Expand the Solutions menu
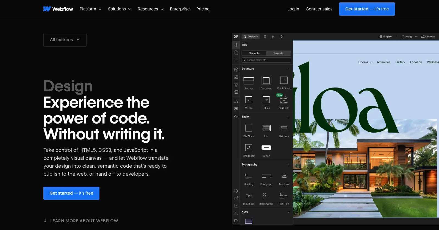This screenshot has height=230, width=439. (120, 9)
